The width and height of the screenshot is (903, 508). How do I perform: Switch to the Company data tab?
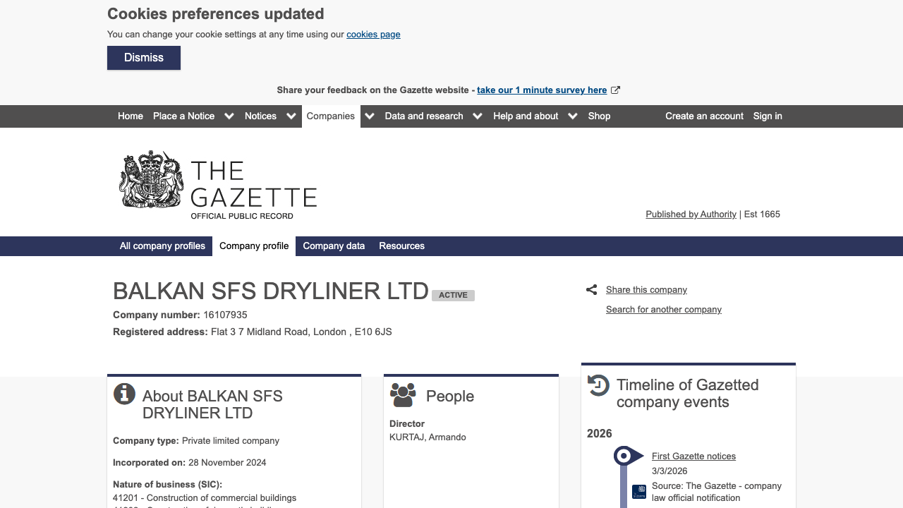click(334, 246)
